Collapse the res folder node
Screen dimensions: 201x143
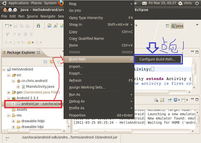9,115
